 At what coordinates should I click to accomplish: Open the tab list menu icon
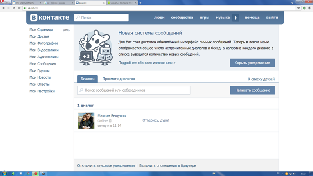click(292, 3)
